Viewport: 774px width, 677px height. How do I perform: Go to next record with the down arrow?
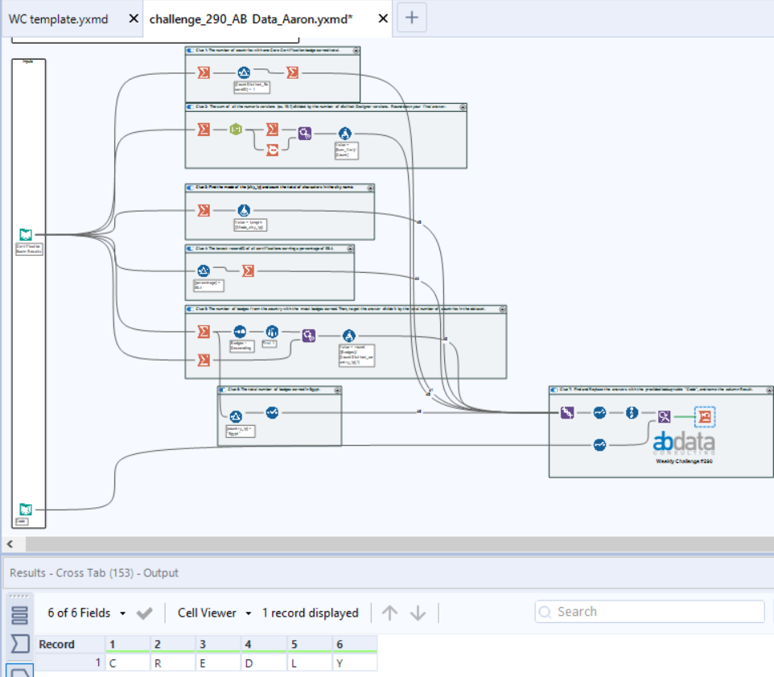pyautogui.click(x=418, y=613)
